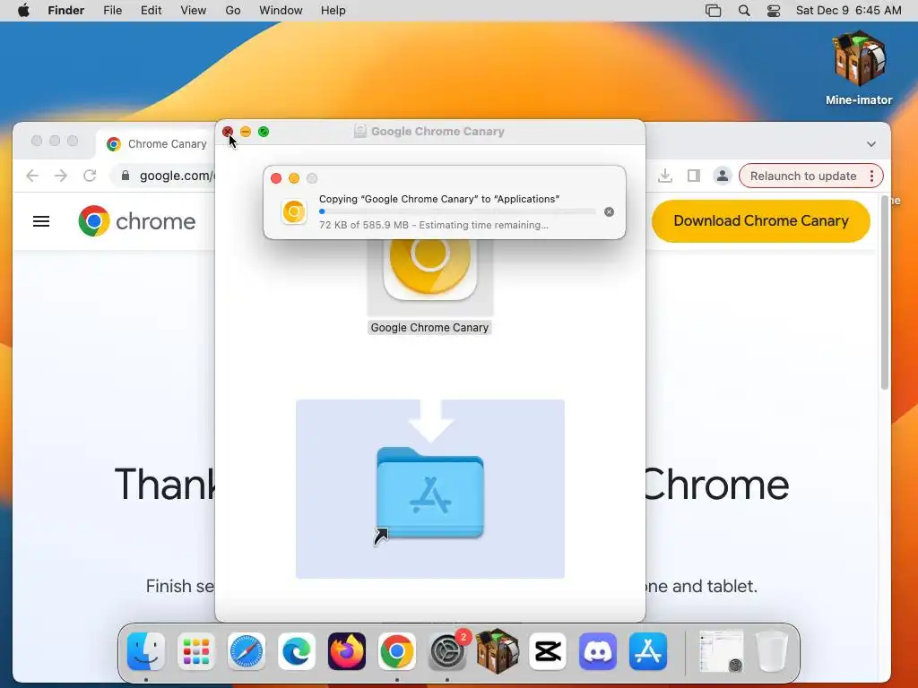Click the Google Chrome Canary window title
The image size is (918, 688).
[437, 132]
